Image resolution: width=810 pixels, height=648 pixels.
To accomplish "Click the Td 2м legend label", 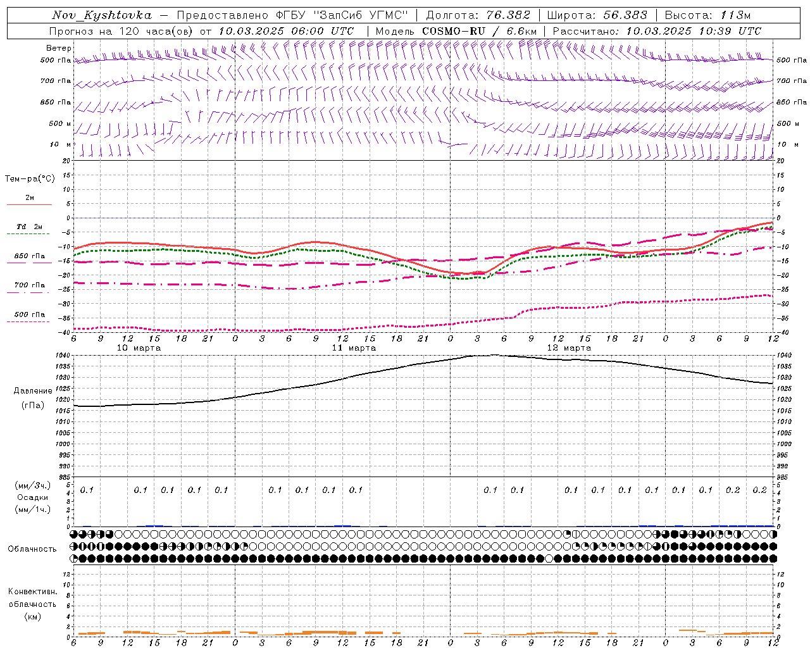I will tap(29, 227).
